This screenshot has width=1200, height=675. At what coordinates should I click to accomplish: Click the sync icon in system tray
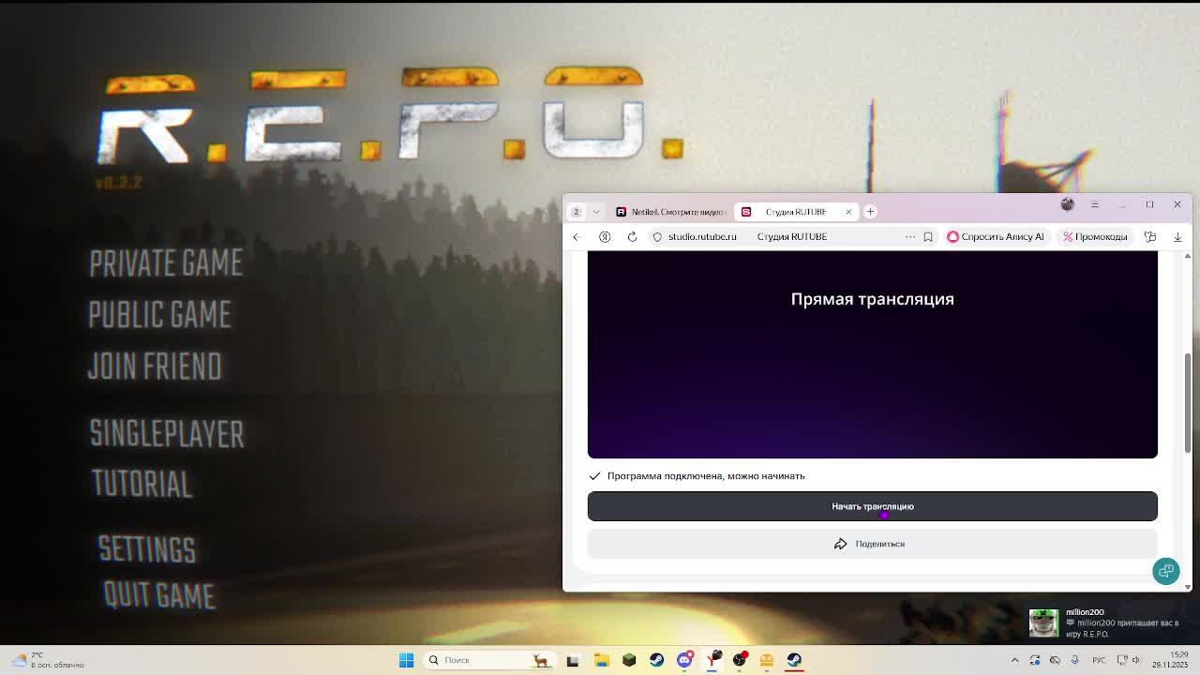(1035, 660)
